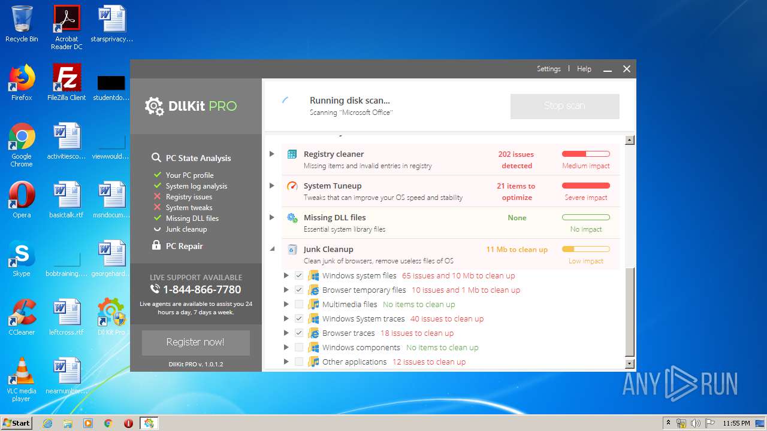Click System Tuneup Severe impact bar
The height and width of the screenshot is (431, 767).
[x=586, y=186]
